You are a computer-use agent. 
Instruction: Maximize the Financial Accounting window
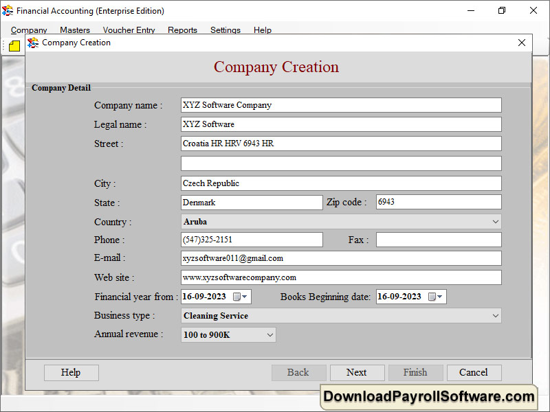coord(502,11)
